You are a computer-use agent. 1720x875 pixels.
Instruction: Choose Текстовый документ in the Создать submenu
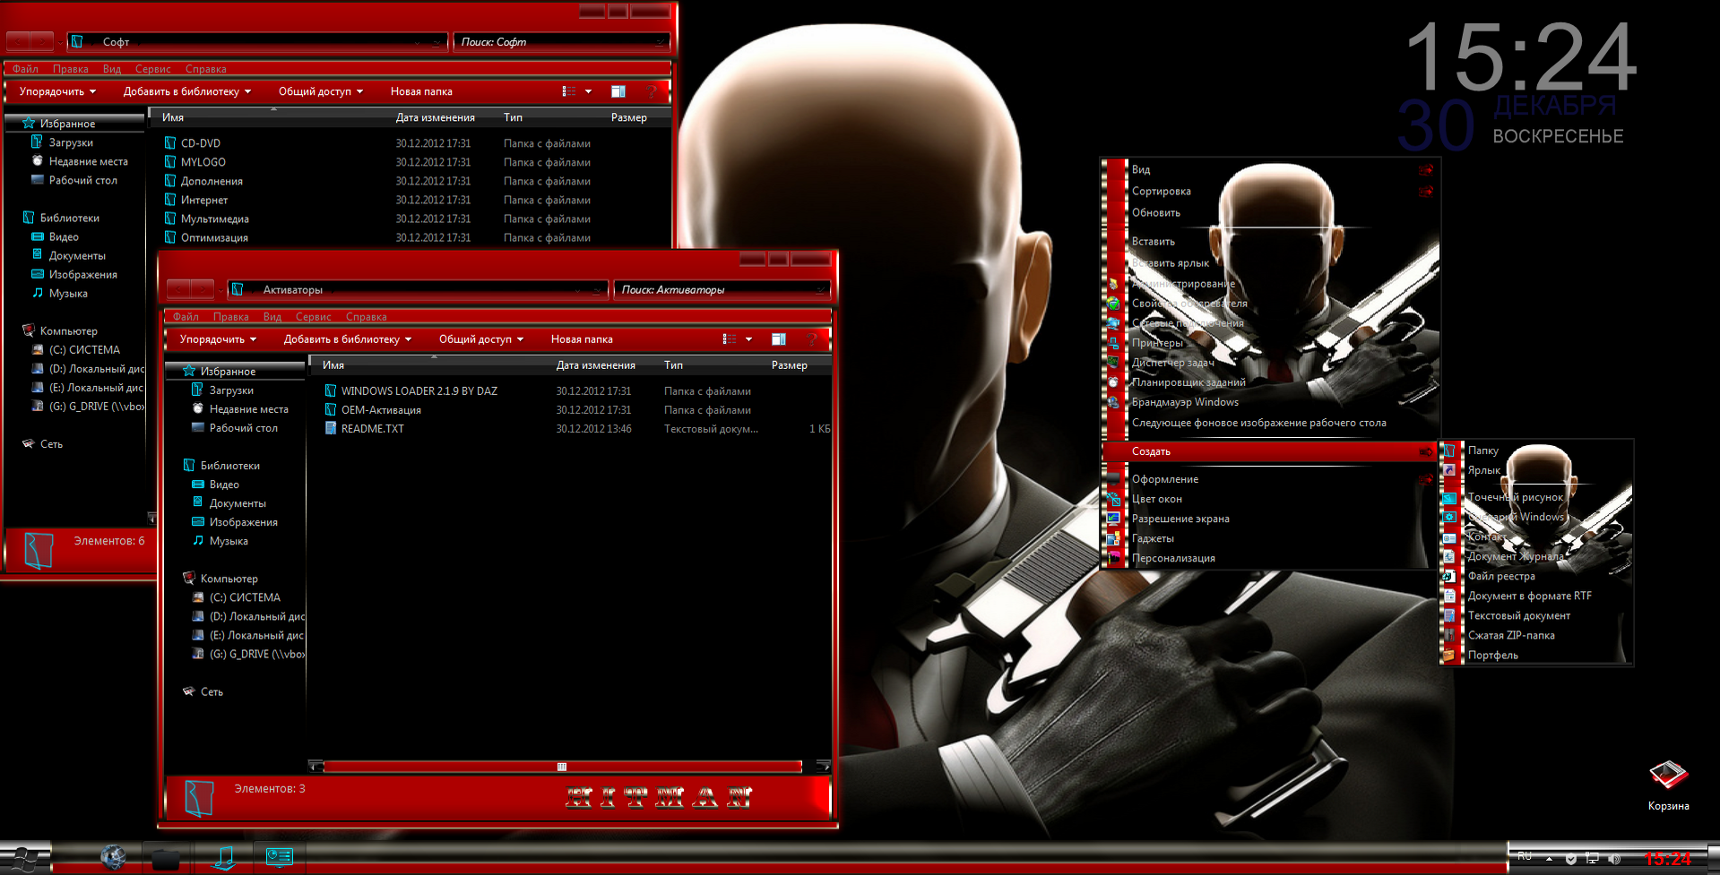pos(1518,615)
